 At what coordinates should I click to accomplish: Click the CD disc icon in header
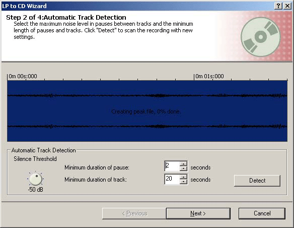click(260, 37)
